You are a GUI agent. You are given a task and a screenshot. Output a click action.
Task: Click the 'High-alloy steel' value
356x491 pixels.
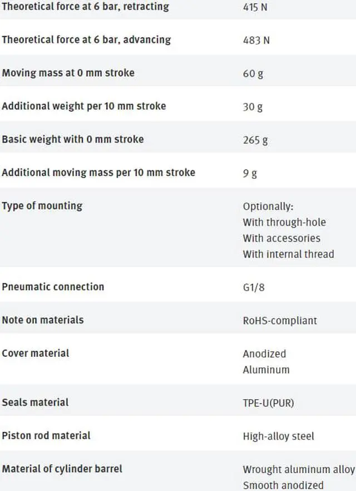(278, 436)
